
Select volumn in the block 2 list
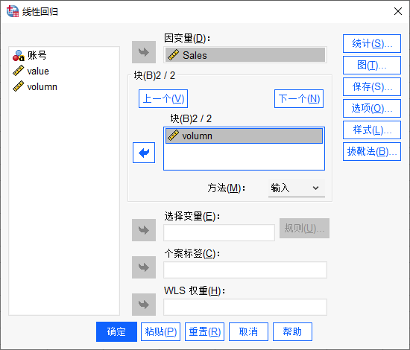coord(244,136)
